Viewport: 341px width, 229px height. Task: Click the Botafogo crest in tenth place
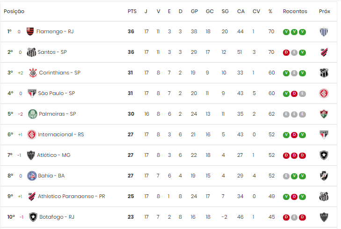(x=33, y=217)
